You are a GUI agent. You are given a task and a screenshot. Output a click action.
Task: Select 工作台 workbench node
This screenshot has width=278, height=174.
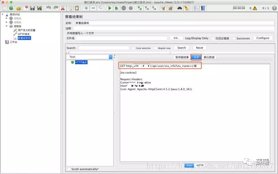14,42
